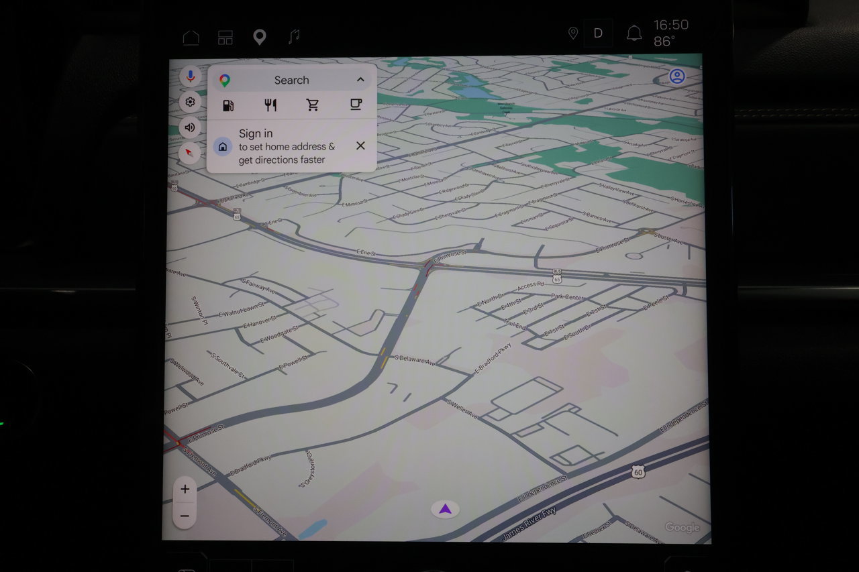This screenshot has width=859, height=572.
Task: Tap the small location status pin icon
Action: pyautogui.click(x=572, y=34)
